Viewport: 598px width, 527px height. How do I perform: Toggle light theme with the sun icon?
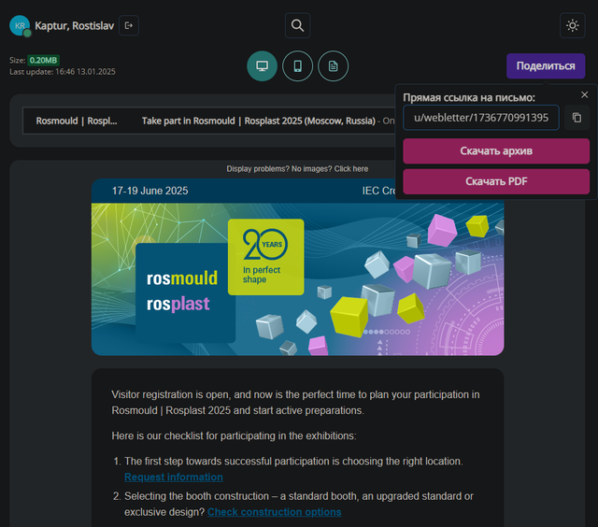(x=572, y=25)
